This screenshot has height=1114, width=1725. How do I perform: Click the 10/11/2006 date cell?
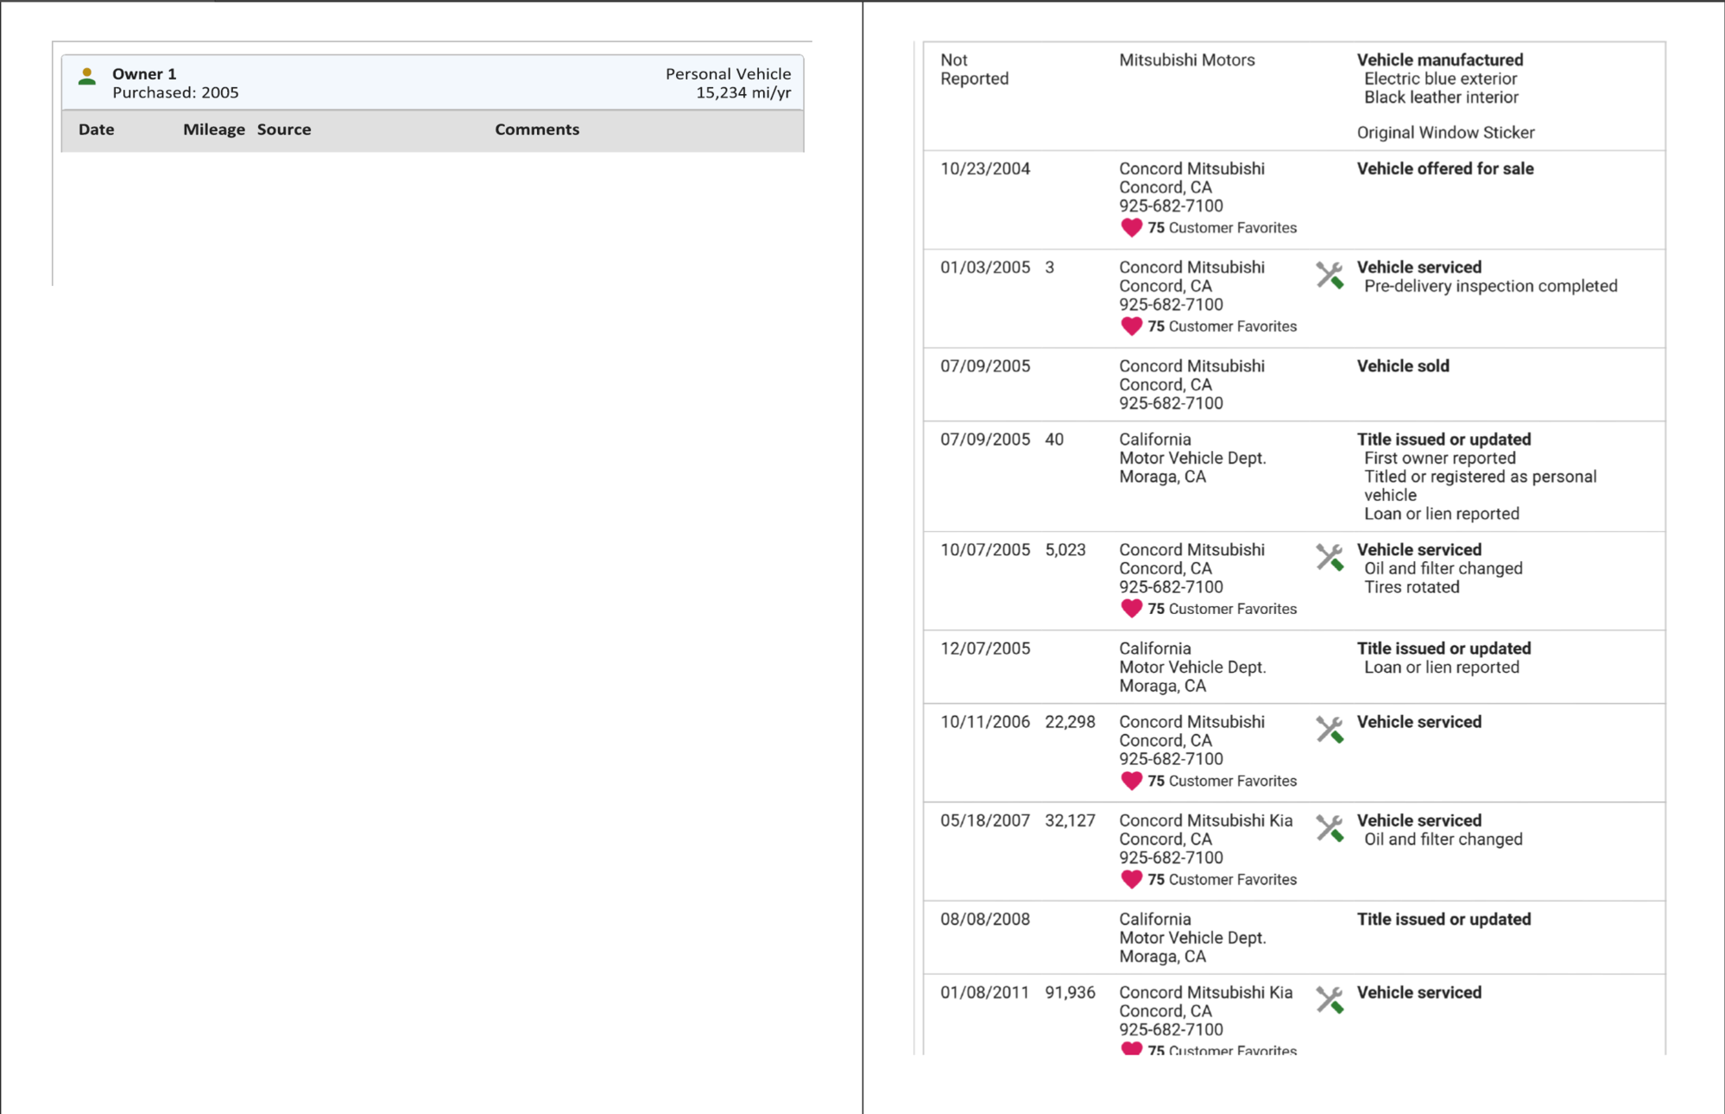click(x=985, y=722)
